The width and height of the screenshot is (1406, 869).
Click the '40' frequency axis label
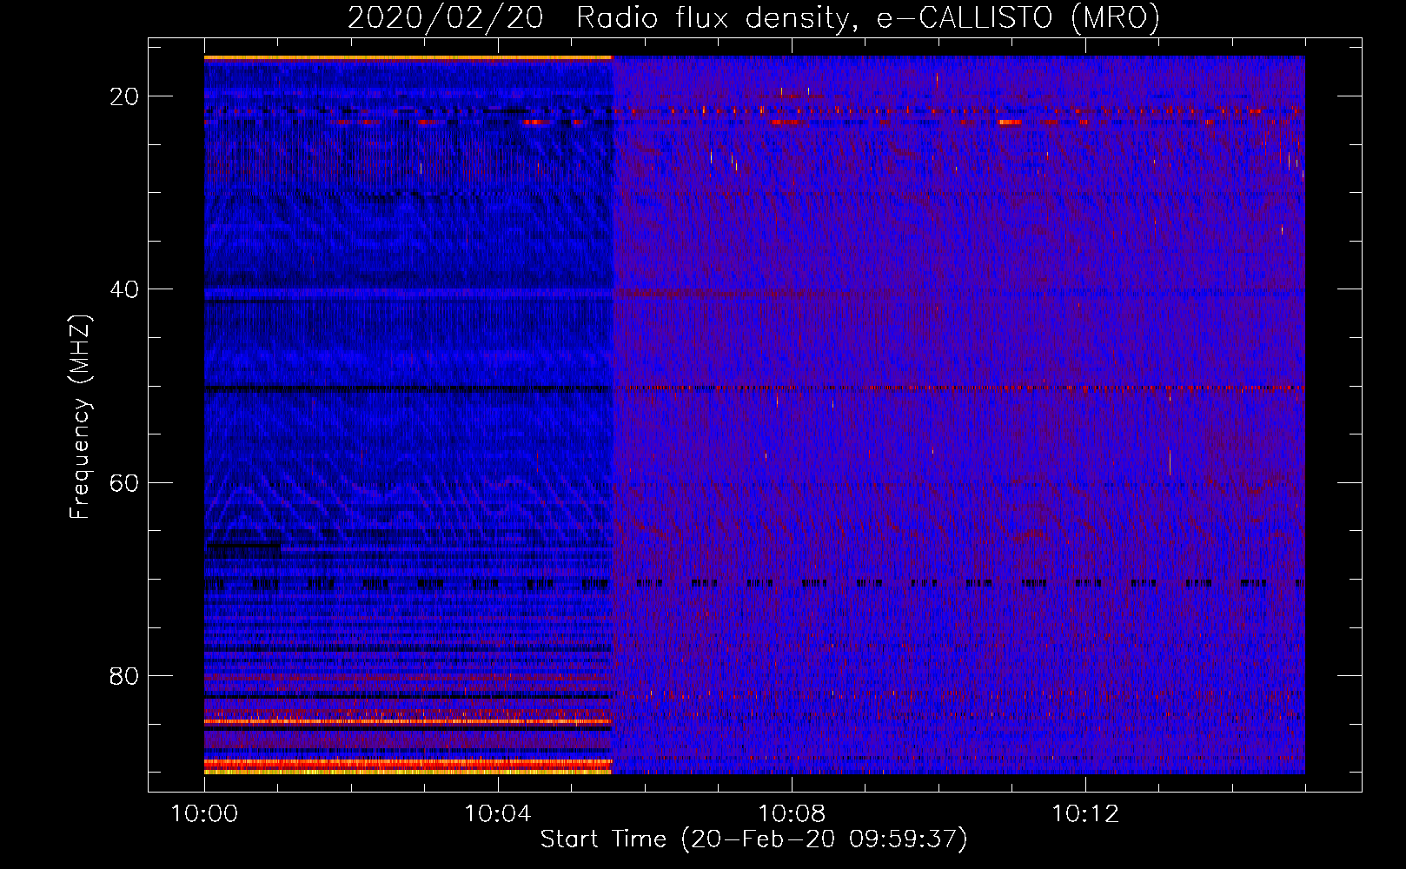124,289
